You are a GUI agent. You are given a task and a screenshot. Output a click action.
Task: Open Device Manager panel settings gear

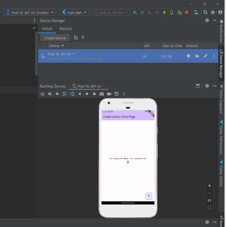click(207, 20)
